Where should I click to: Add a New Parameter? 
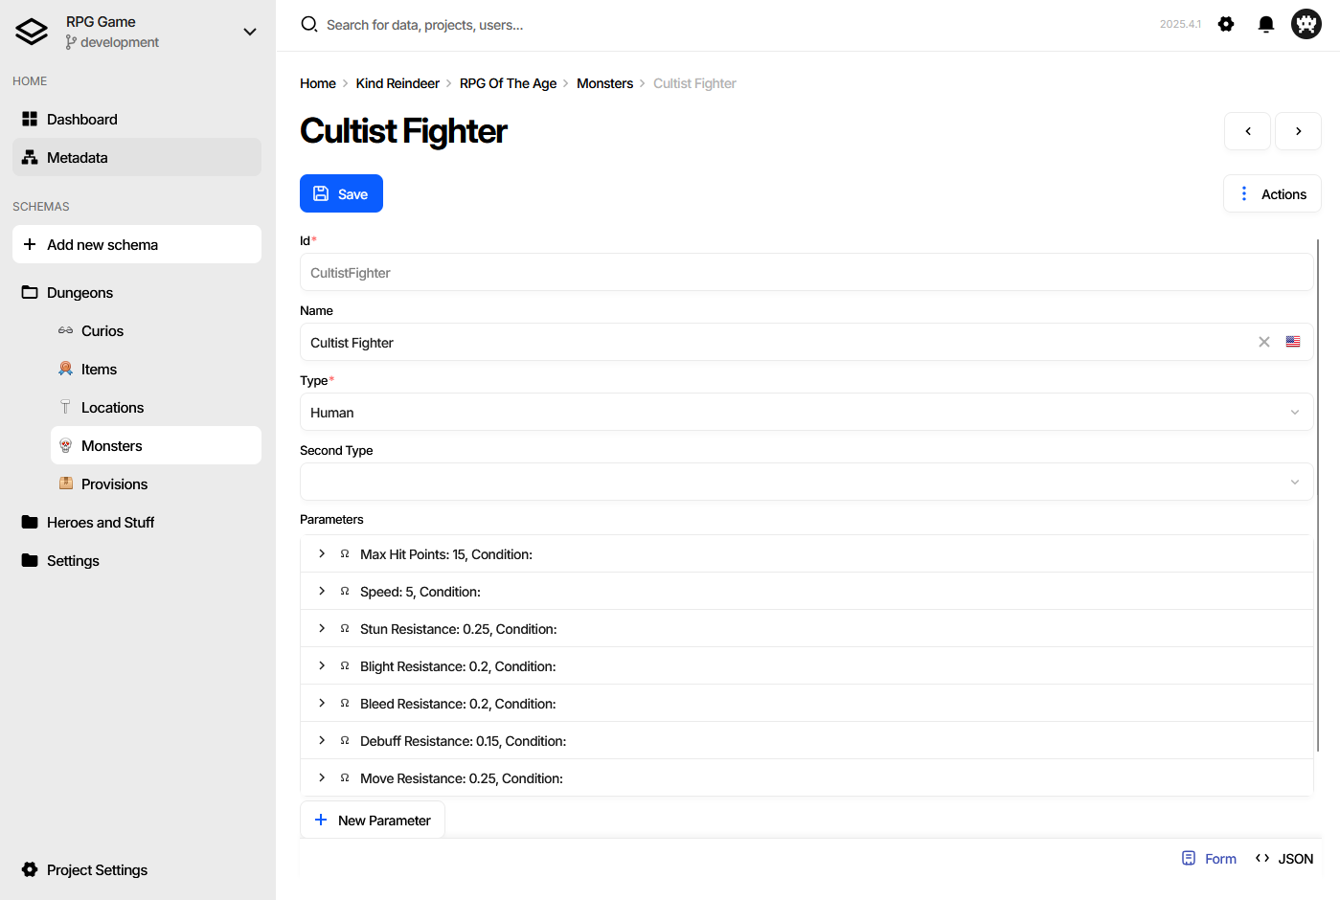[373, 821]
